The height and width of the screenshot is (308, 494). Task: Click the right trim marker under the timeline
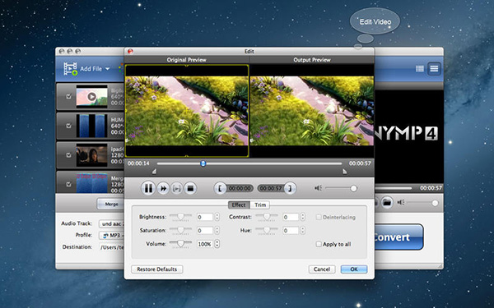pyautogui.click(x=345, y=172)
